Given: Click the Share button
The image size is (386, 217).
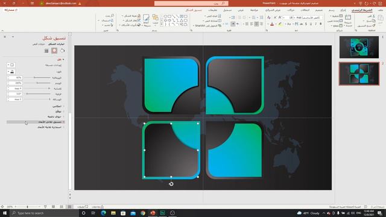Looking at the screenshot, I should click(11, 10).
